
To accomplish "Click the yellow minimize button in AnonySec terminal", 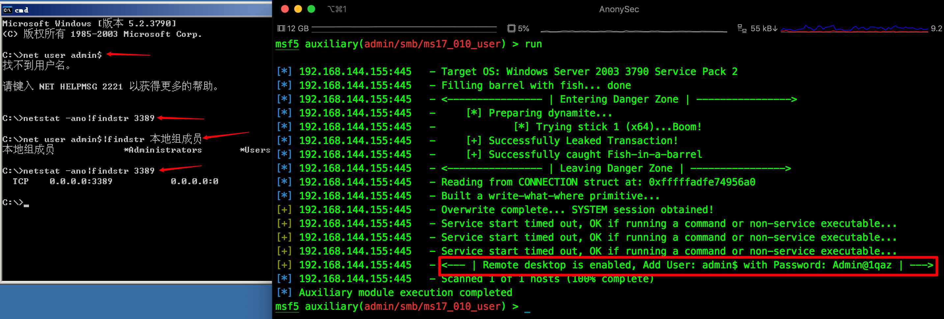I will 298,9.
